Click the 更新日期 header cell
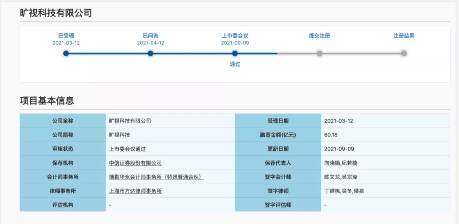 278,149
